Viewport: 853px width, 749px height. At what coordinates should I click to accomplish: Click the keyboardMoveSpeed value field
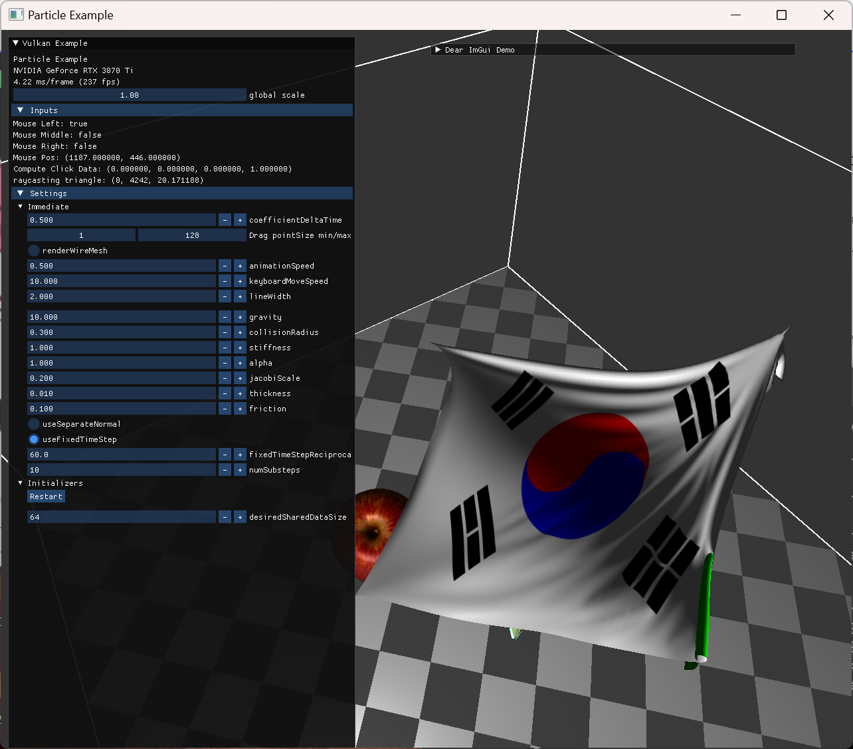pyautogui.click(x=122, y=281)
